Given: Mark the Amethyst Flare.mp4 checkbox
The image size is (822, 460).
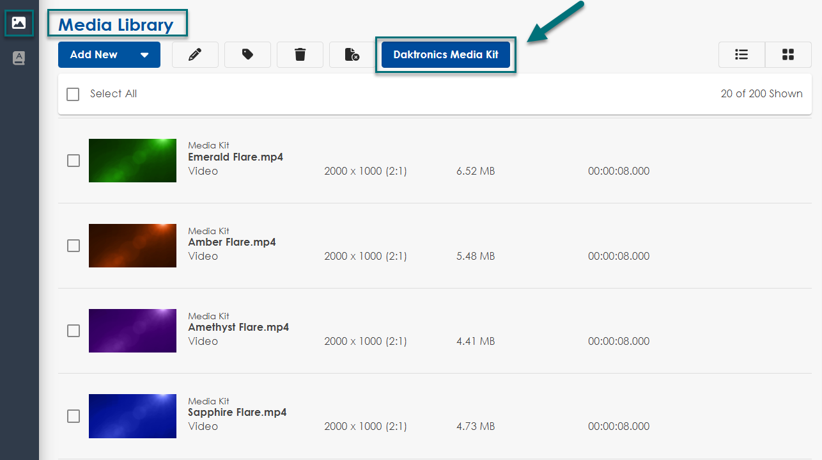Looking at the screenshot, I should (x=74, y=331).
